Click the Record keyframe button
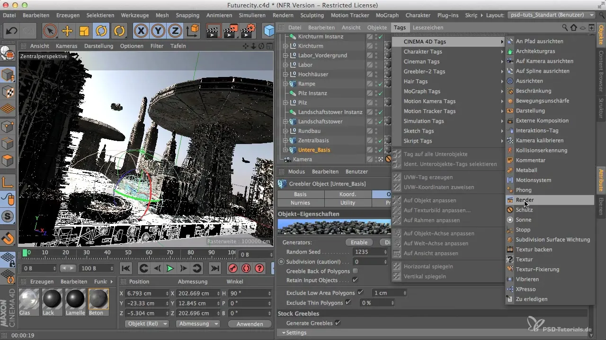 click(232, 268)
